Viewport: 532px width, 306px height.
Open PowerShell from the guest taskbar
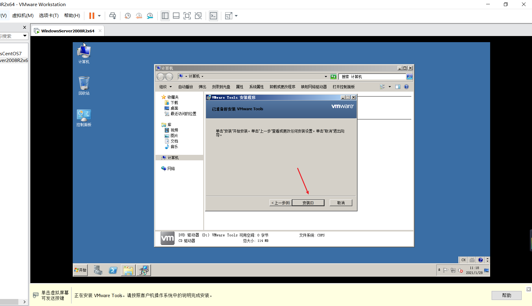click(113, 270)
